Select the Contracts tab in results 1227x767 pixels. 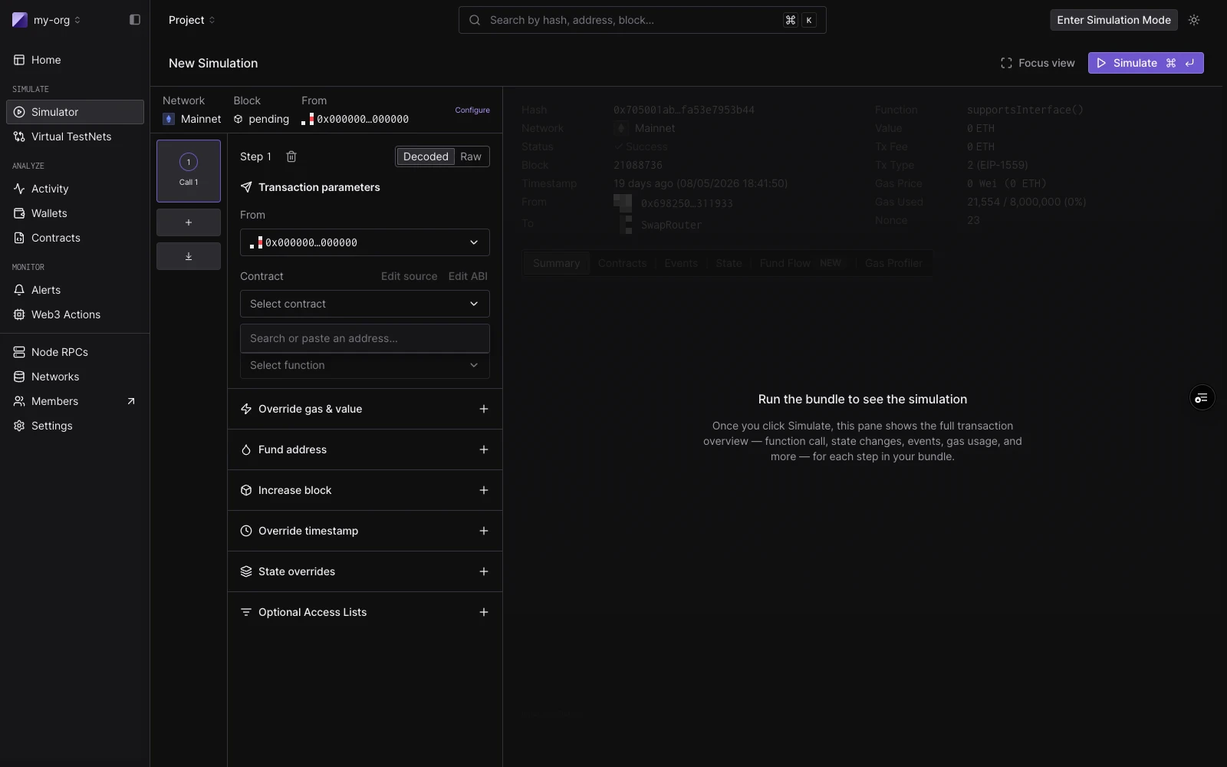point(622,263)
